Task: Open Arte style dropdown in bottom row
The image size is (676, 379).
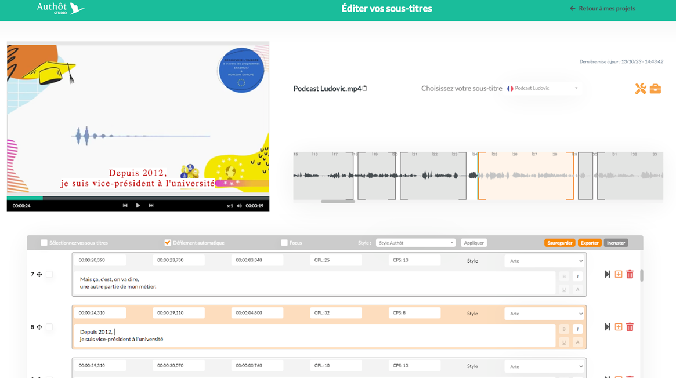Action: click(545, 366)
